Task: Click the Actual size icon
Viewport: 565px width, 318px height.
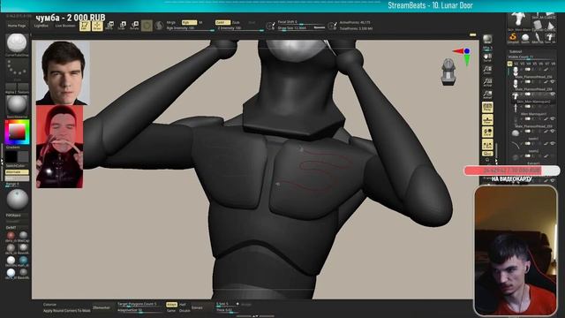Action: click(x=487, y=82)
